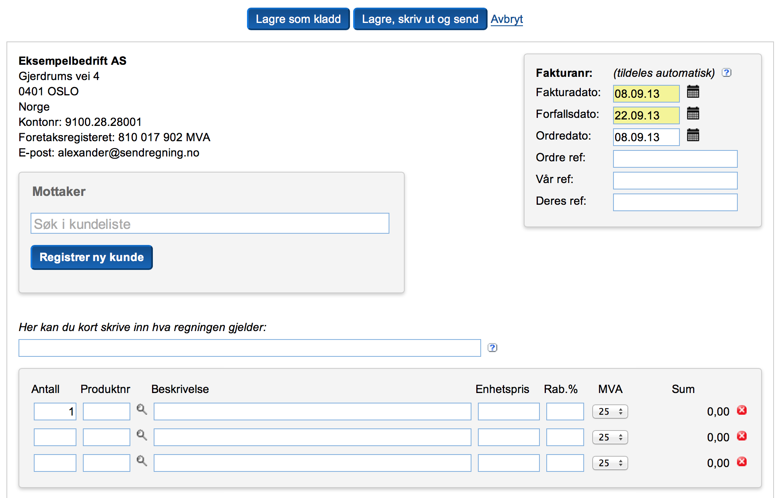This screenshot has height=498, width=778.
Task: Focus Antall field in third line
Action: tap(55, 463)
